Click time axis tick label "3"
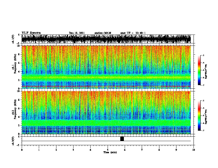Screen dimensions: 218x168 73,150
